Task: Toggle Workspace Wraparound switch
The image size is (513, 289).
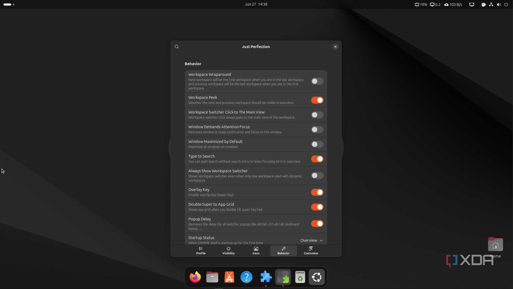Action: [317, 81]
